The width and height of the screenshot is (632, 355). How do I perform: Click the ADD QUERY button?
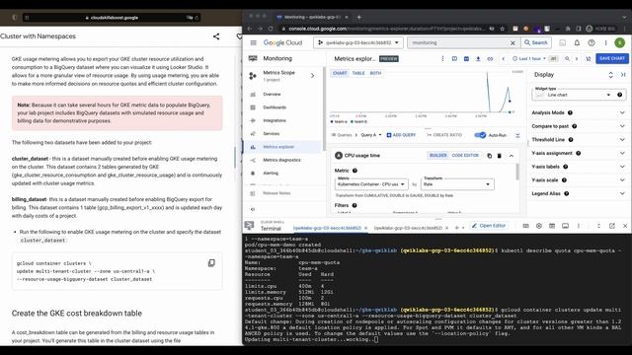(401, 135)
